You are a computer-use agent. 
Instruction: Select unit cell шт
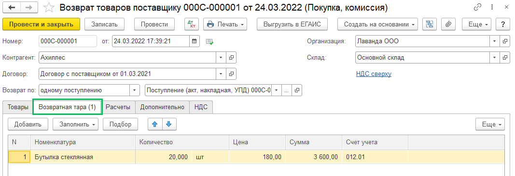tap(210, 157)
